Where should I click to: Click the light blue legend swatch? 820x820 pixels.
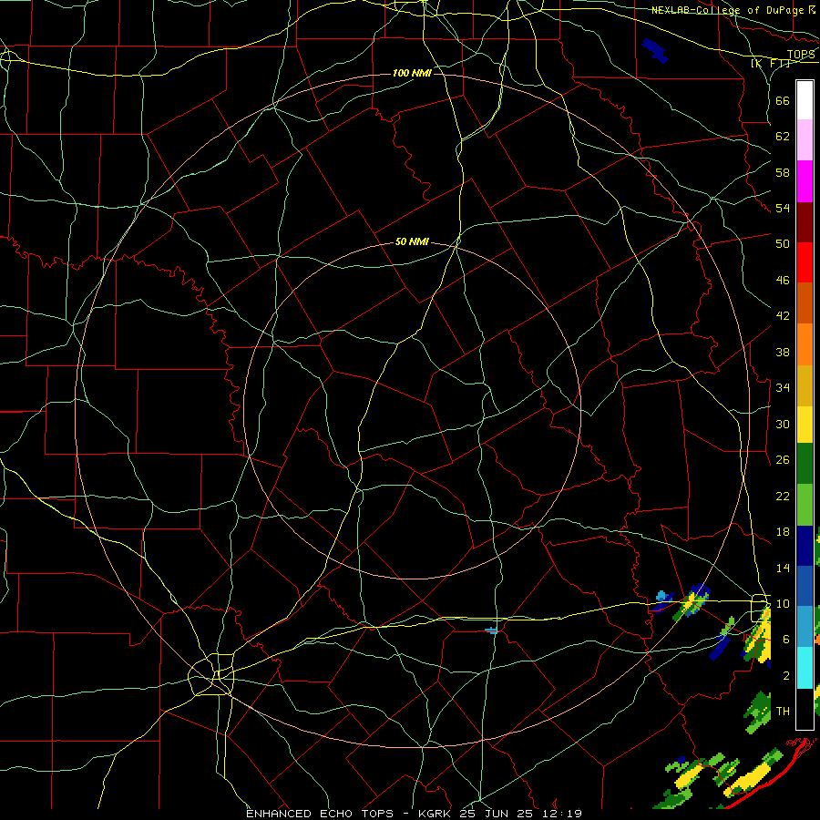805,627
